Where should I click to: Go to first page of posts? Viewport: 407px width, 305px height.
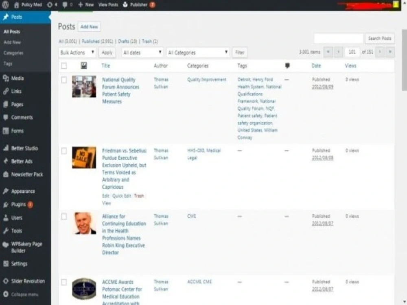(x=328, y=52)
